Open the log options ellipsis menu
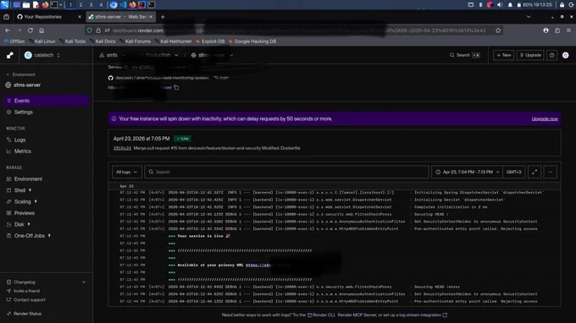This screenshot has height=323, width=576. [x=551, y=172]
